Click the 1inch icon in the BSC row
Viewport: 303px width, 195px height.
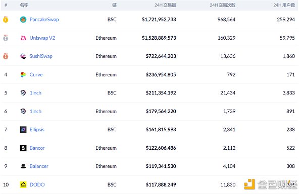click(x=23, y=93)
